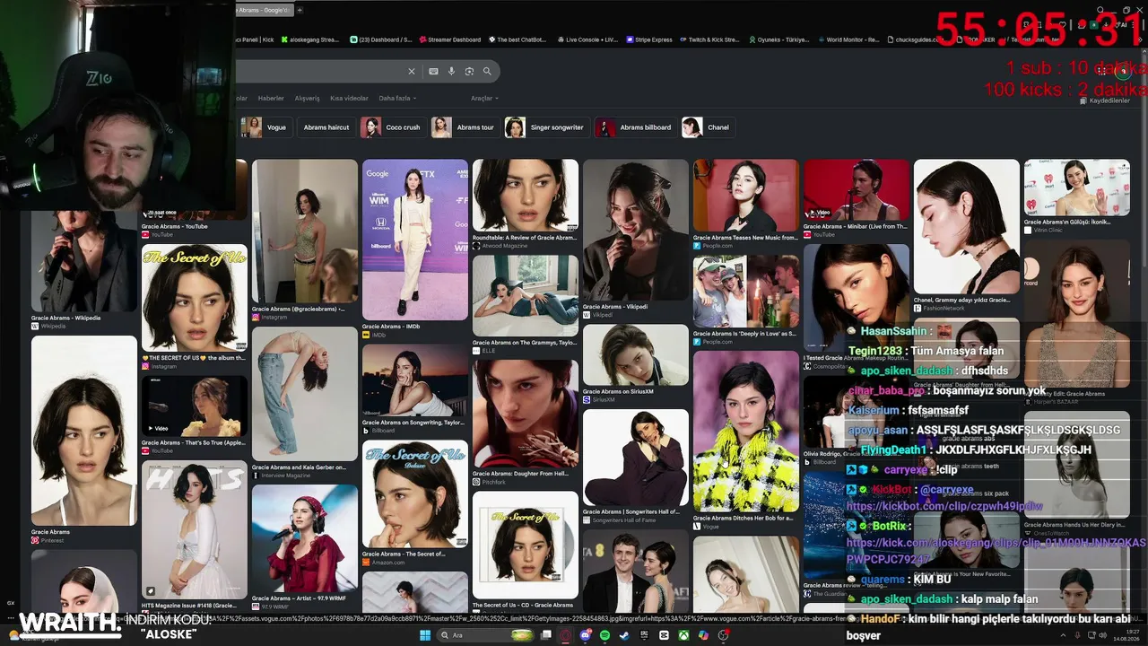The height and width of the screenshot is (646, 1148).
Task: Submit search with the magnifier icon
Action: point(487,72)
